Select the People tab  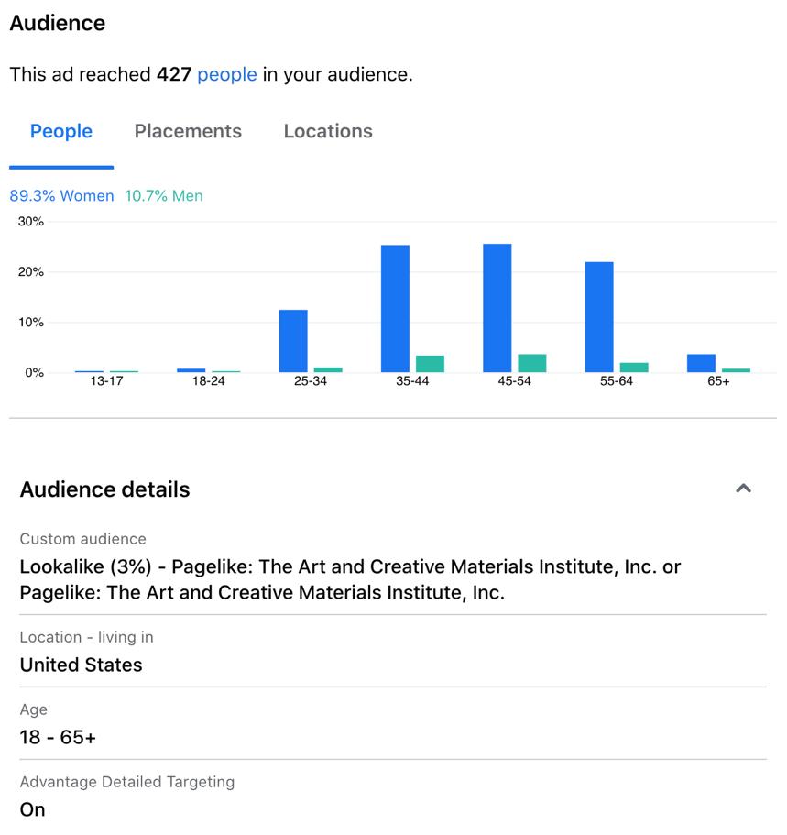point(61,131)
